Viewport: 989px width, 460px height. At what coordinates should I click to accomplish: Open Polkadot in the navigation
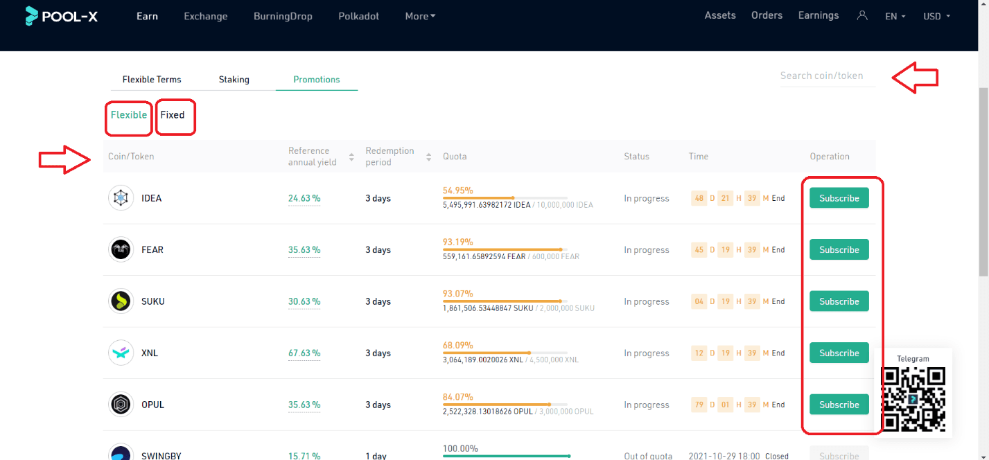tap(359, 16)
